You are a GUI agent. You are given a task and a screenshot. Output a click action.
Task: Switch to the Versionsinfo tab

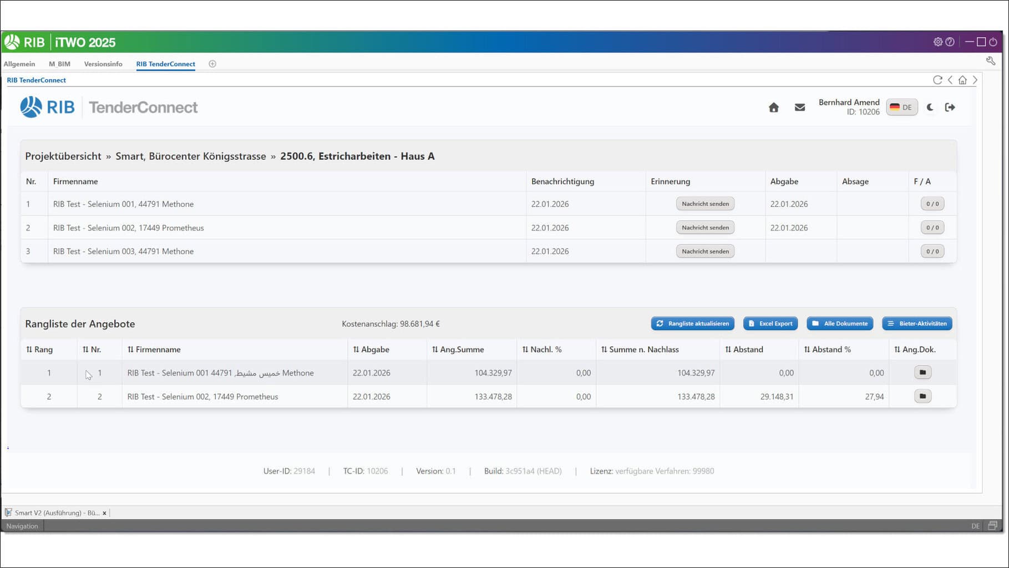pos(103,64)
